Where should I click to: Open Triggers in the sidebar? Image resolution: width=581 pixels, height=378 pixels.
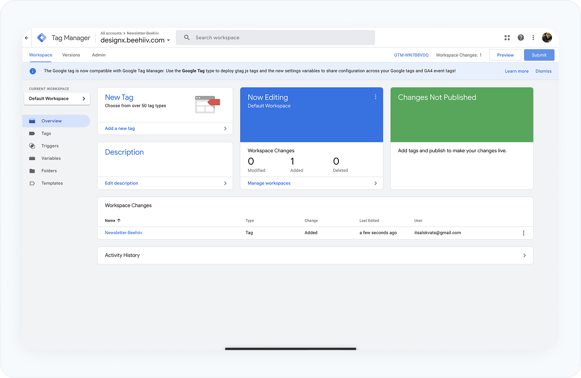coord(50,146)
